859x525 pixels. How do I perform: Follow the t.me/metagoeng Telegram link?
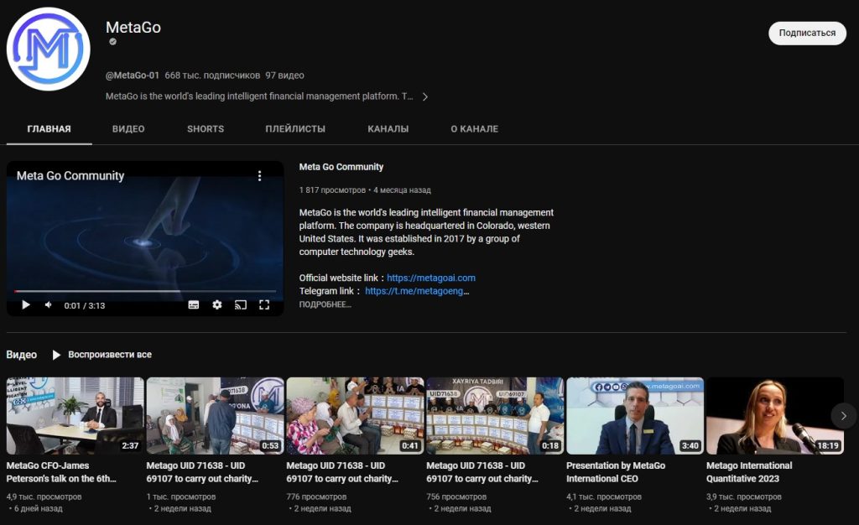(417, 291)
